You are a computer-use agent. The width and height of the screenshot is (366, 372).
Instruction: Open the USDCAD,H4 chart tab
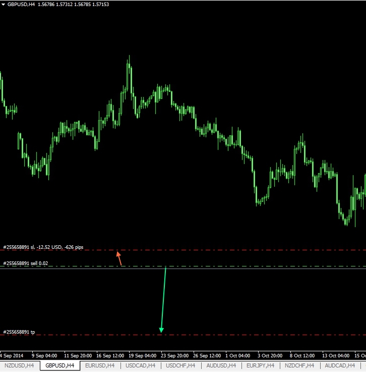pyautogui.click(x=141, y=365)
